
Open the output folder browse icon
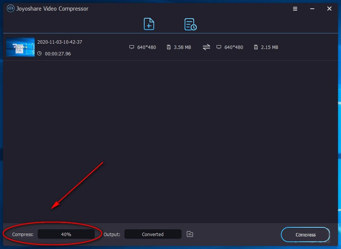point(190,234)
